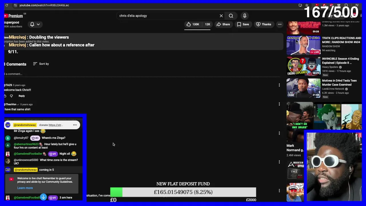366x206 pixels.
Task: Open 'Motives in D4vd Tesla Teen' title
Action: [x=339, y=83]
